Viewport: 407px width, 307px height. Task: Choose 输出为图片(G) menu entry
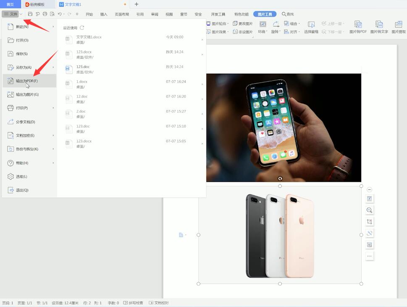tap(29, 94)
